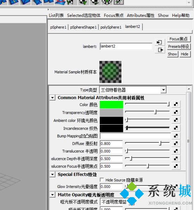Screen dimensions: 194x210
Task: Click the map button for Transparency透明度
Action: coord(176,112)
